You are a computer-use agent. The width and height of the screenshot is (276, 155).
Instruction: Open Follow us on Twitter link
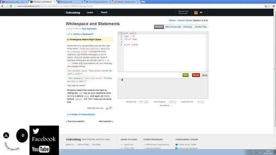tap(187, 145)
